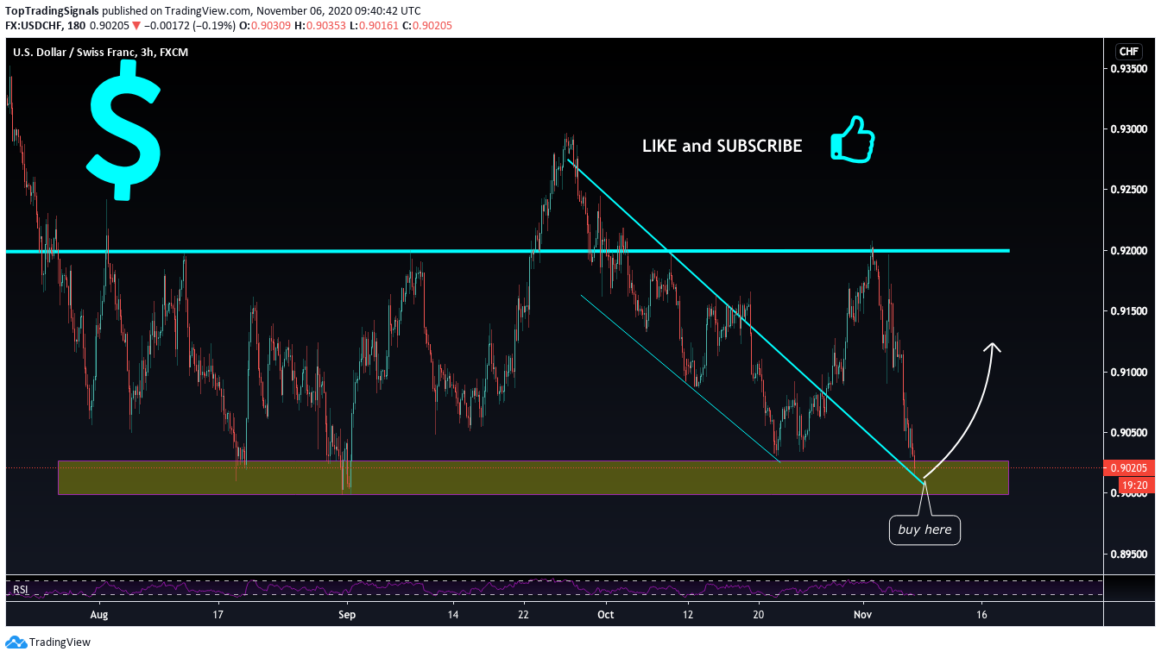Click the Oct label on time axis
The width and height of the screenshot is (1161, 658).
coord(605,615)
